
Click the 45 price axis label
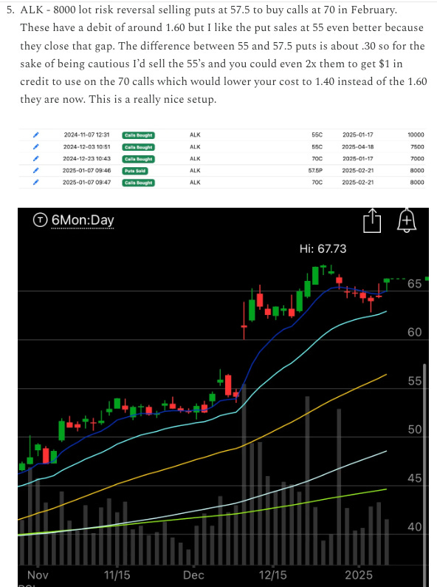click(x=415, y=478)
